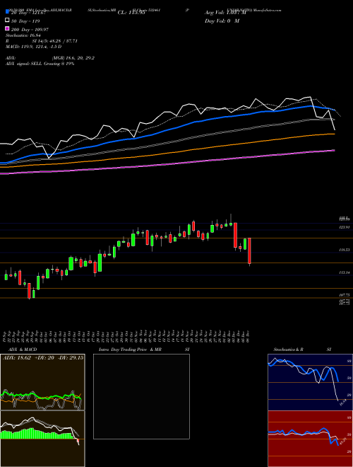Open the MACD histogram mini chart
This screenshot has height=467, width=353.
coord(42,439)
